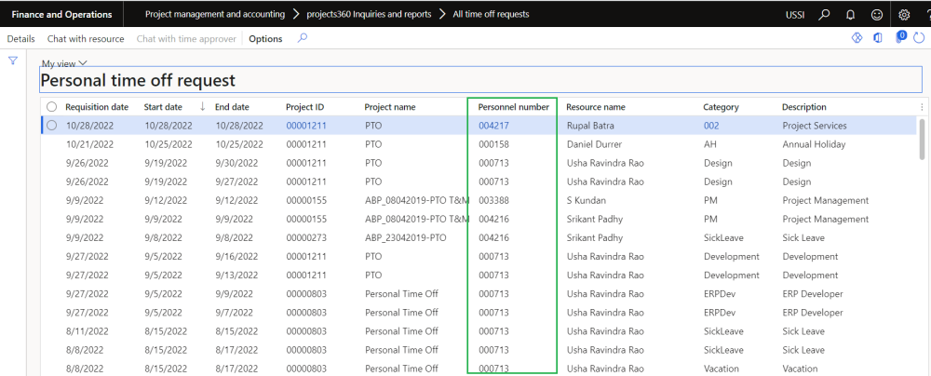The width and height of the screenshot is (931, 376).
Task: Open the filter pane funnel icon
Action: pos(13,60)
